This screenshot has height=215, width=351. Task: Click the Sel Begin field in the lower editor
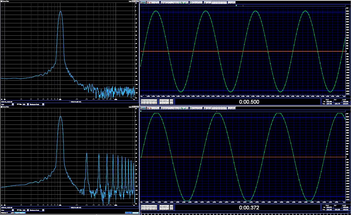coord(329,207)
